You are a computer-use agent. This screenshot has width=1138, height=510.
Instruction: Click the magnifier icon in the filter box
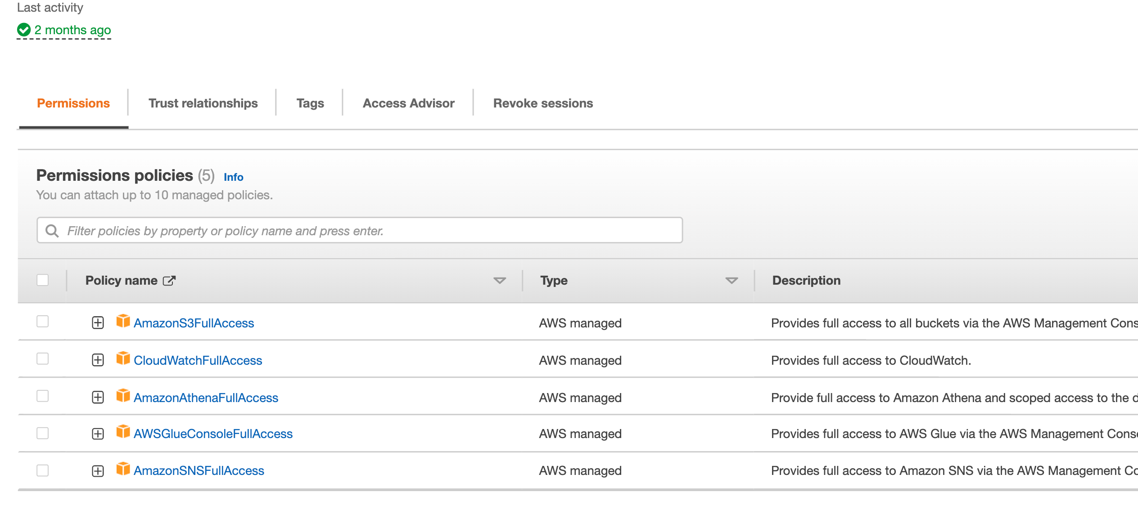pos(52,231)
